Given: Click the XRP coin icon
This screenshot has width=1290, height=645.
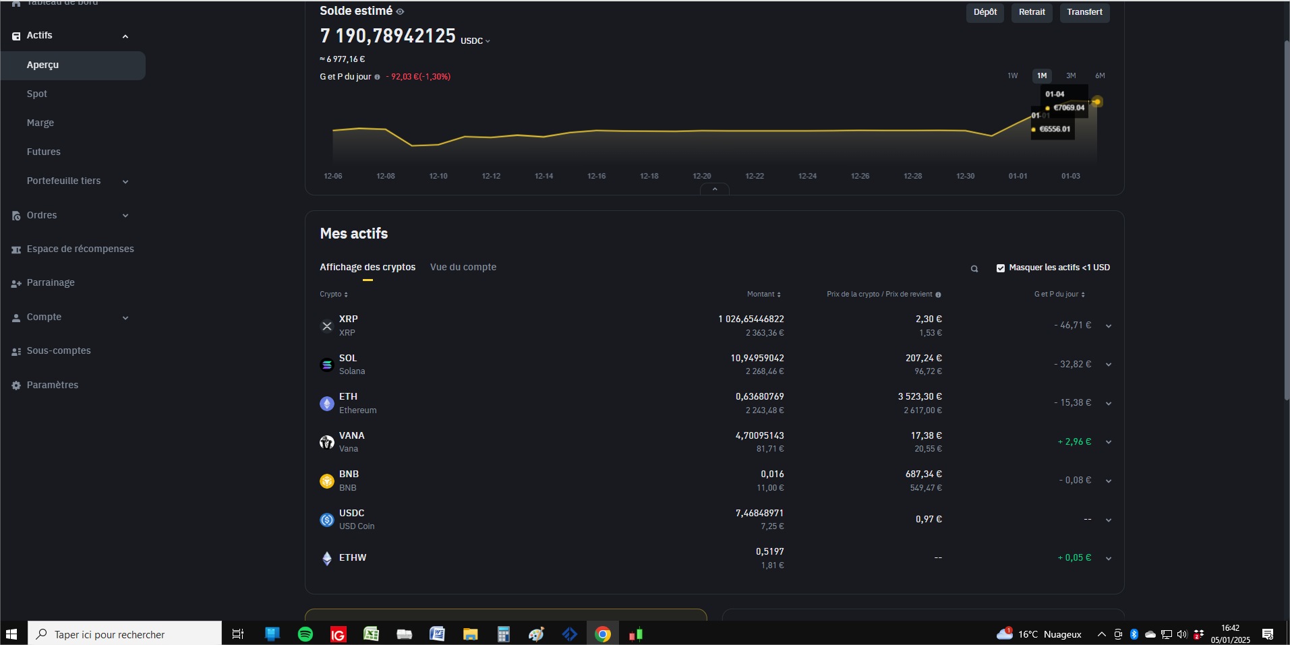Looking at the screenshot, I should tap(327, 326).
